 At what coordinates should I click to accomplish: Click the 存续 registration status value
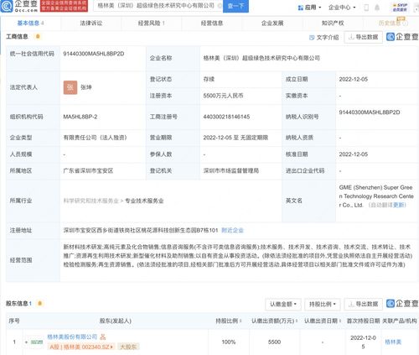pyautogui.click(x=209, y=79)
